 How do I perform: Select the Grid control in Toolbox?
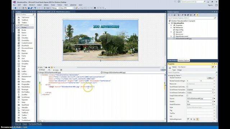(x=25, y=58)
